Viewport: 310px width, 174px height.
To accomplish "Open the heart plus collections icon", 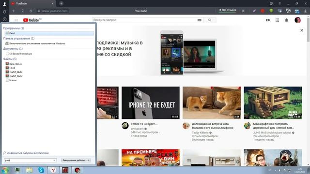I will [x=280, y=11].
